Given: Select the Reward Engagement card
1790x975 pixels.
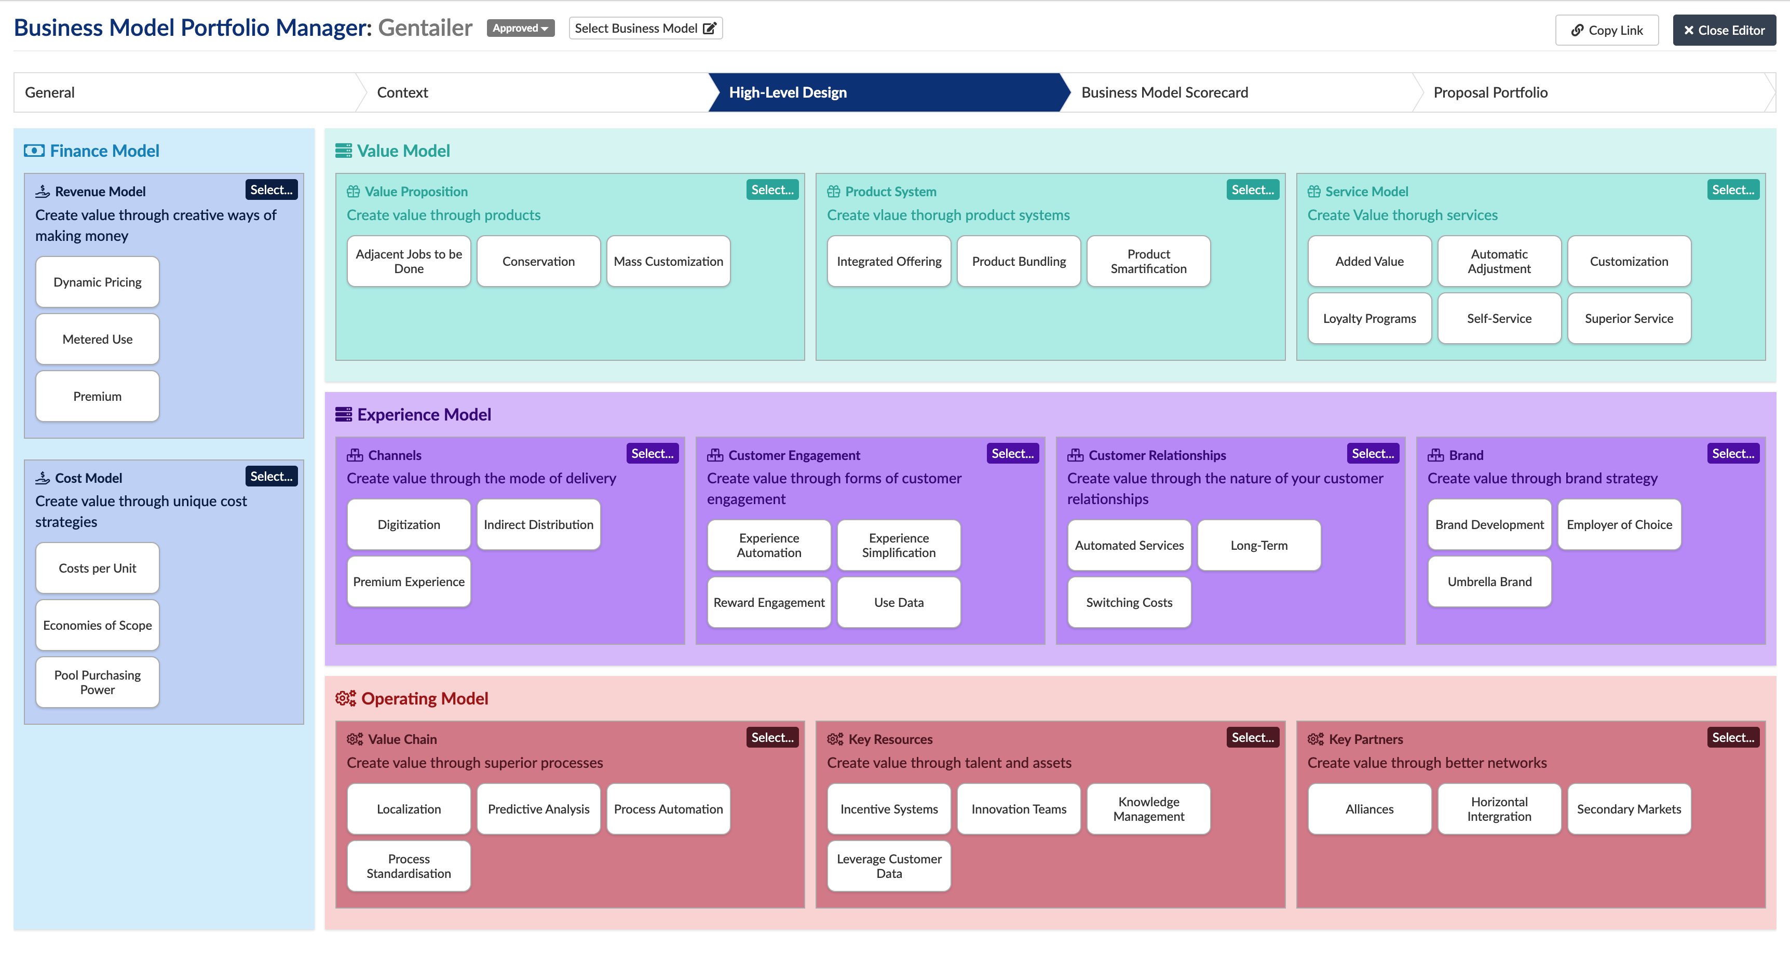Looking at the screenshot, I should point(769,603).
